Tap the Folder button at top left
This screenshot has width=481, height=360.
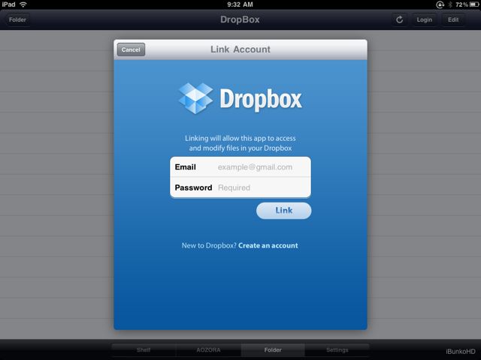pyautogui.click(x=18, y=20)
